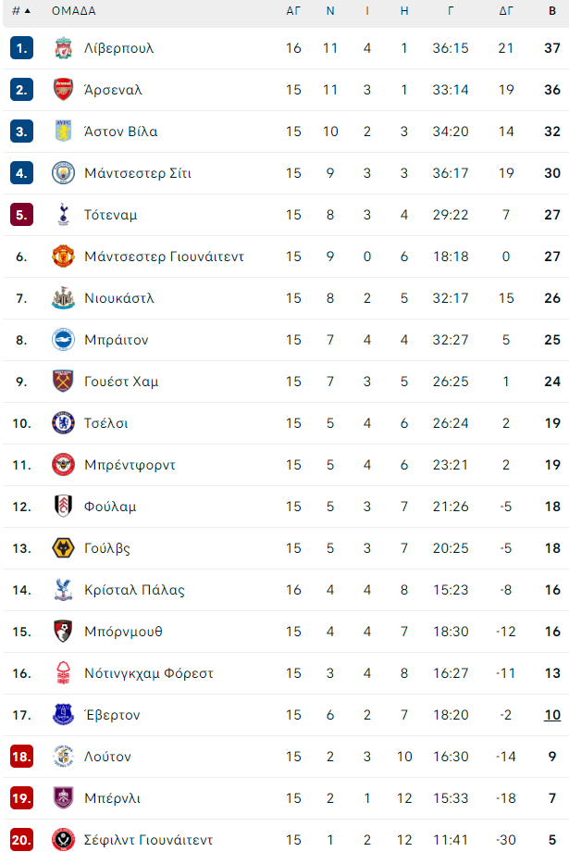
Task: Open the Μάντσεστερ Γιουνάιτεντ team link
Action: coord(164,257)
